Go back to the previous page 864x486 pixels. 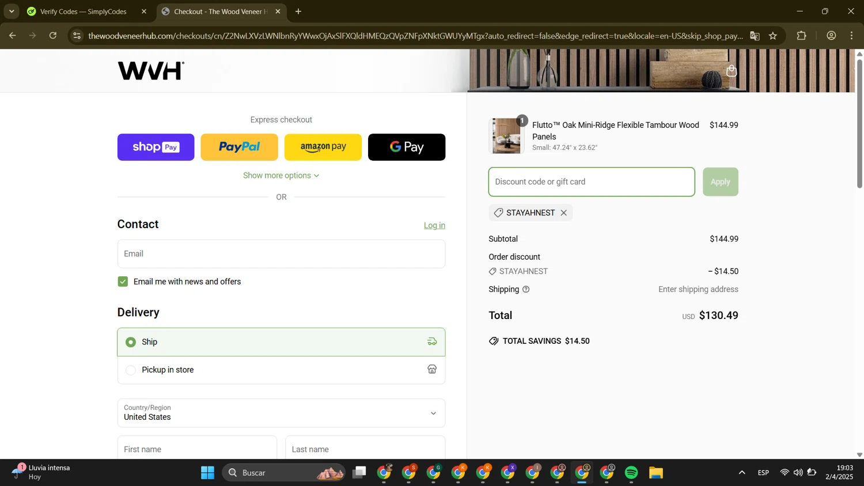click(12, 36)
